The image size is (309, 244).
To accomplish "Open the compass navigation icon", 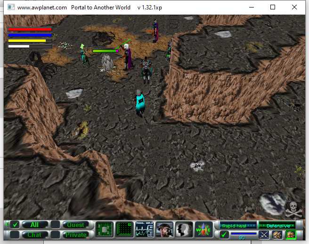I will coord(204,229).
